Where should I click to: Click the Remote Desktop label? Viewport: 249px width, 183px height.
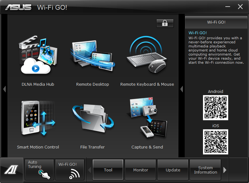point(93,84)
